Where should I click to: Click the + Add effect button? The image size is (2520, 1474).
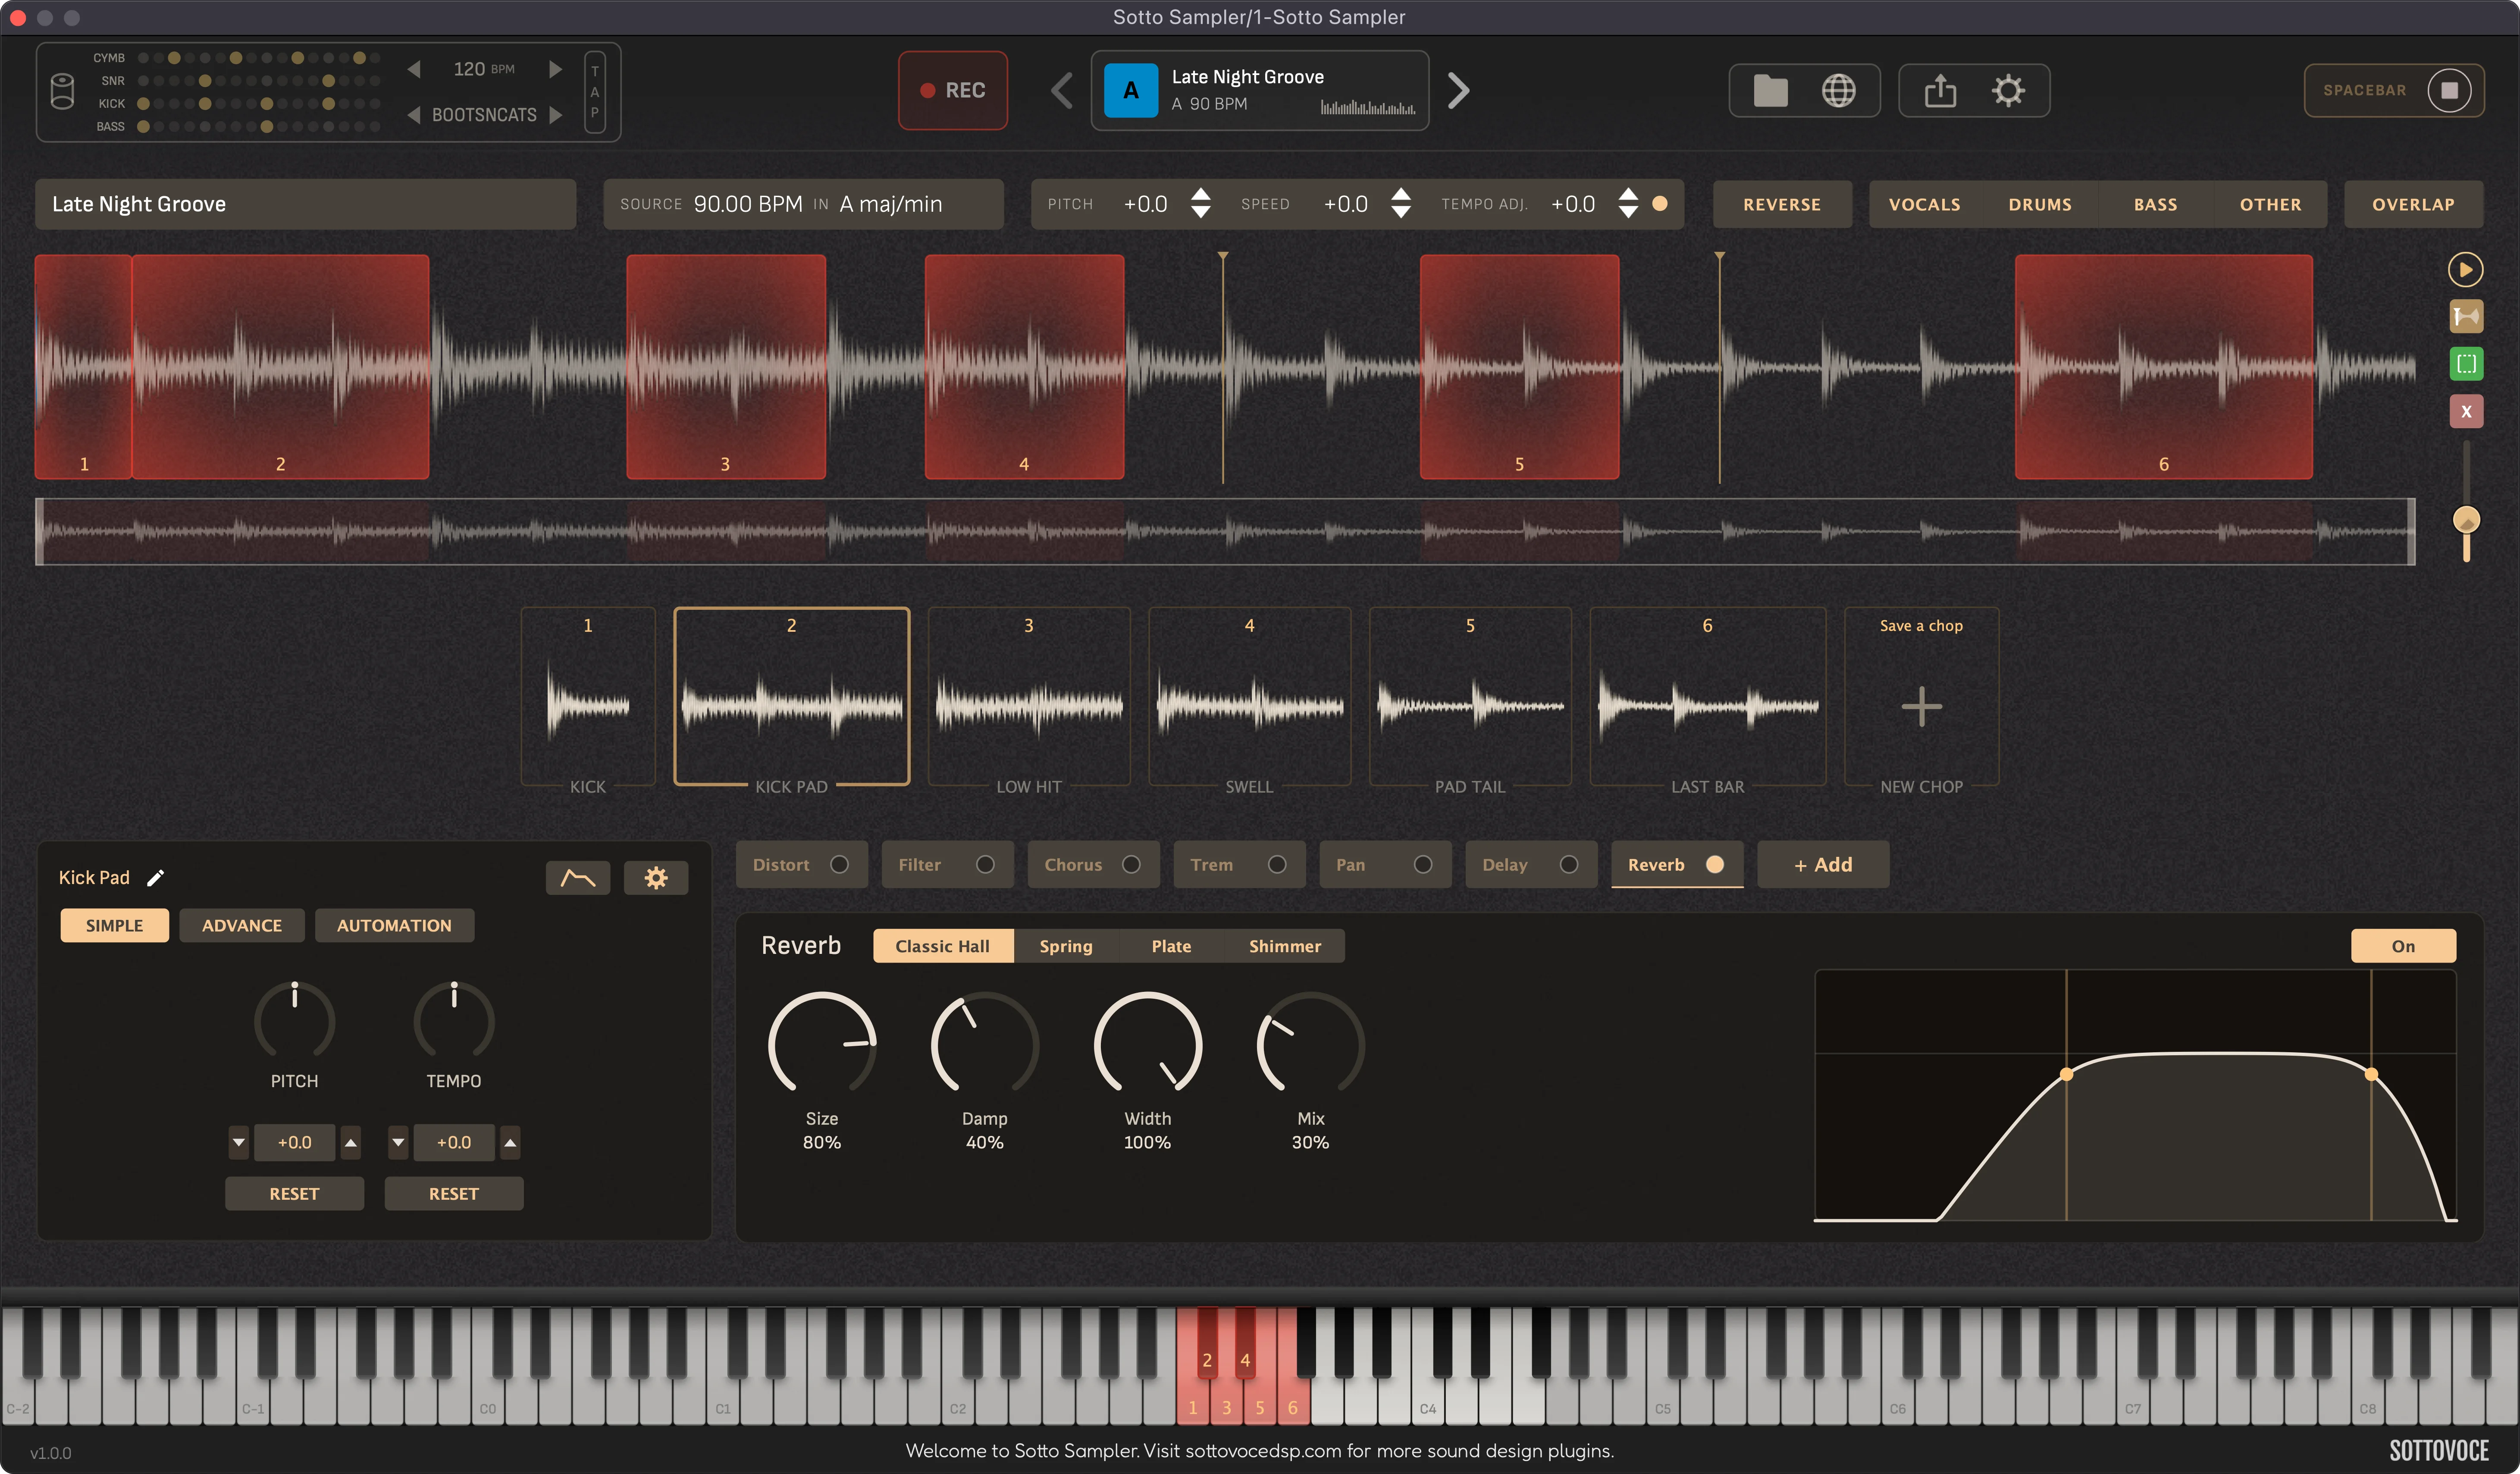tap(1823, 865)
